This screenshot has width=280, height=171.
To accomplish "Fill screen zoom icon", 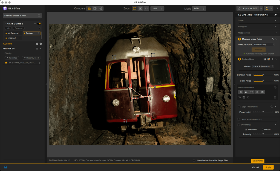I will (x=141, y=8).
